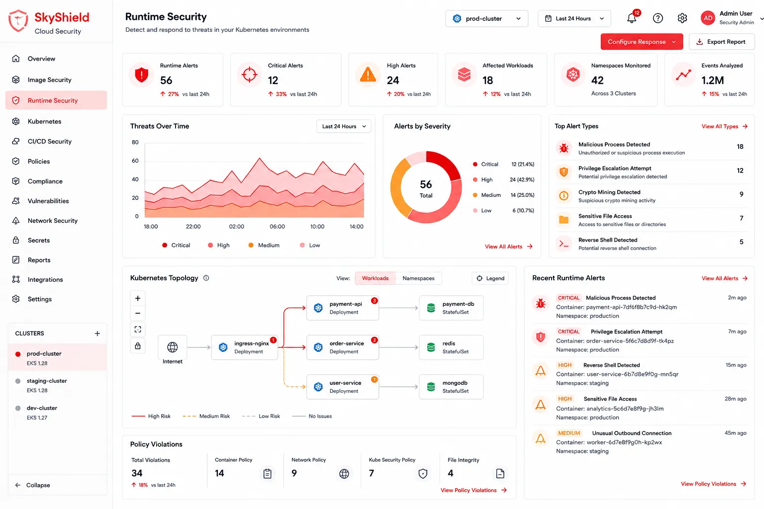
Task: Open the help question mark icon
Action: point(658,18)
